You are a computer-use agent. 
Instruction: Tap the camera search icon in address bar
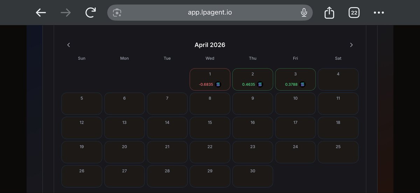(x=117, y=13)
